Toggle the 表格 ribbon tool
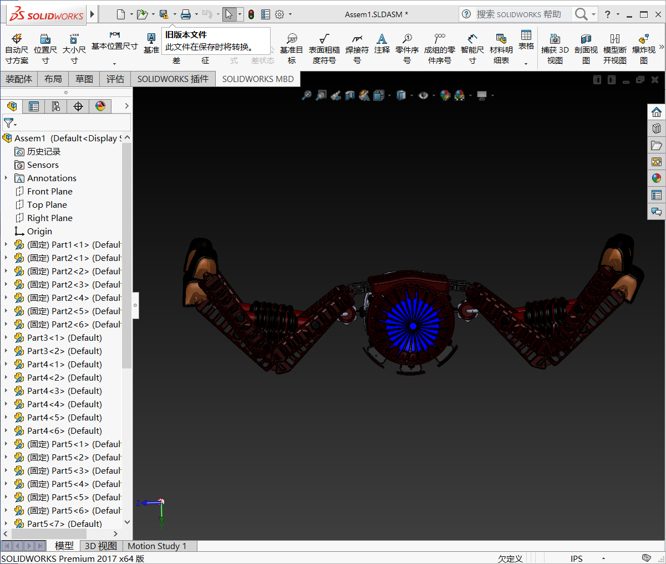Screen dimensions: 666x564 pos(526,43)
